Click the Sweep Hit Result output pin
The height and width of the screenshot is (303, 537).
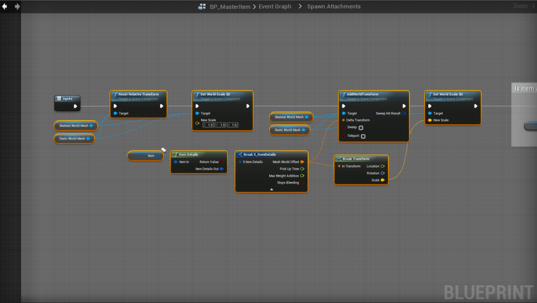click(x=404, y=113)
